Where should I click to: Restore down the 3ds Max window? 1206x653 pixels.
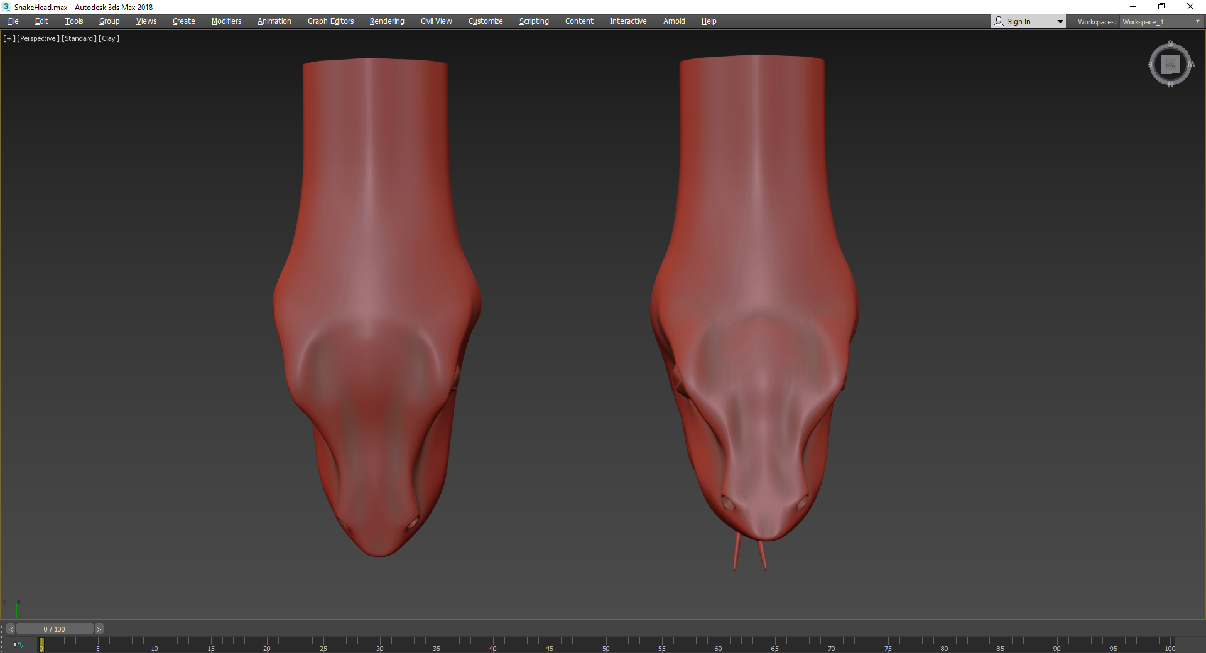click(x=1161, y=7)
